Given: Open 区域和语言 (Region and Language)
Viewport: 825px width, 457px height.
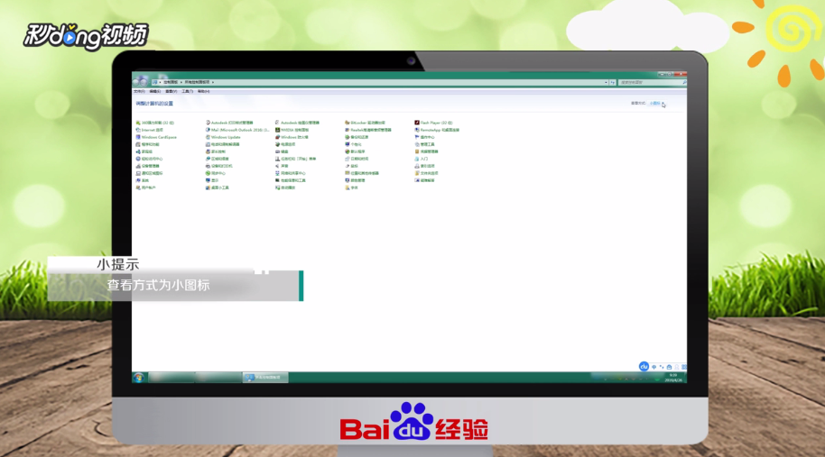Looking at the screenshot, I should click(218, 159).
